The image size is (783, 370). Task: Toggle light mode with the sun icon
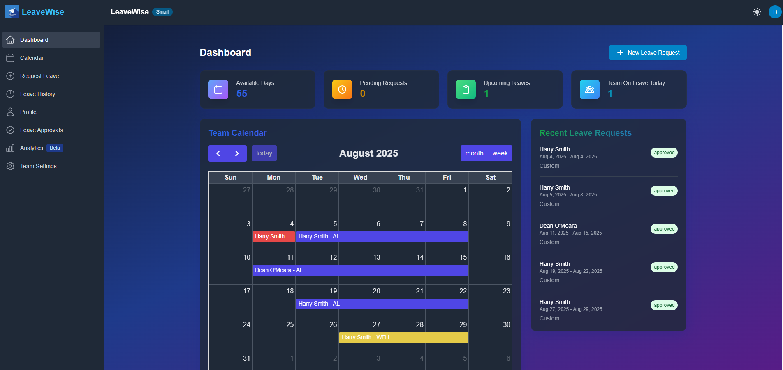point(757,12)
